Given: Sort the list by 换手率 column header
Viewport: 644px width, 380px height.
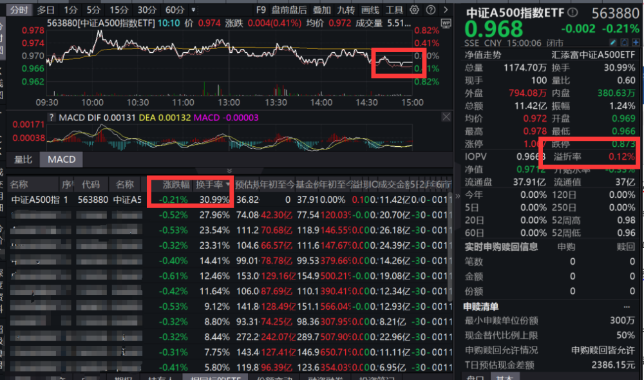Looking at the screenshot, I should (213, 184).
